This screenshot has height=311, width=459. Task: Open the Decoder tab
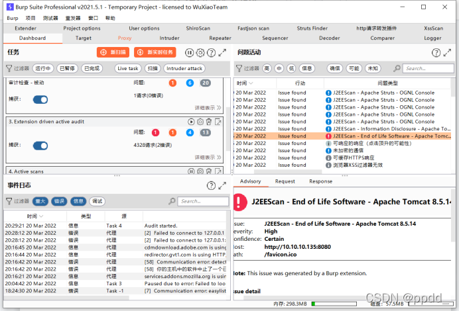(x=329, y=38)
